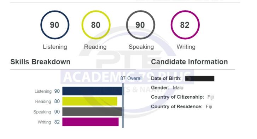Click the Speaking label under gray circle
This screenshot has height=139, width=257.
(141, 47)
